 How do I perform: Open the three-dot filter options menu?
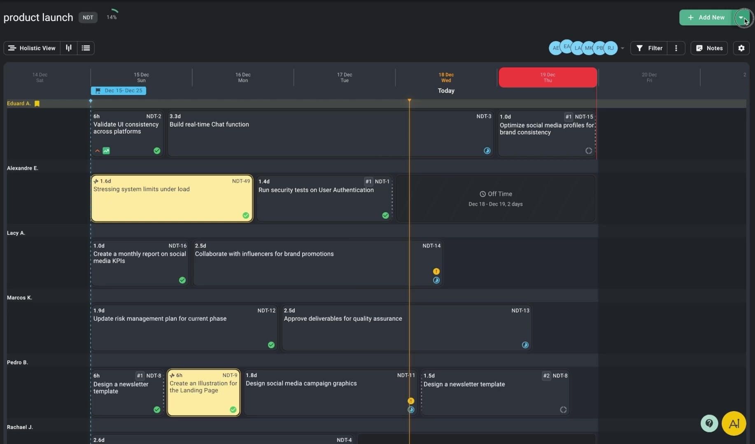click(676, 48)
